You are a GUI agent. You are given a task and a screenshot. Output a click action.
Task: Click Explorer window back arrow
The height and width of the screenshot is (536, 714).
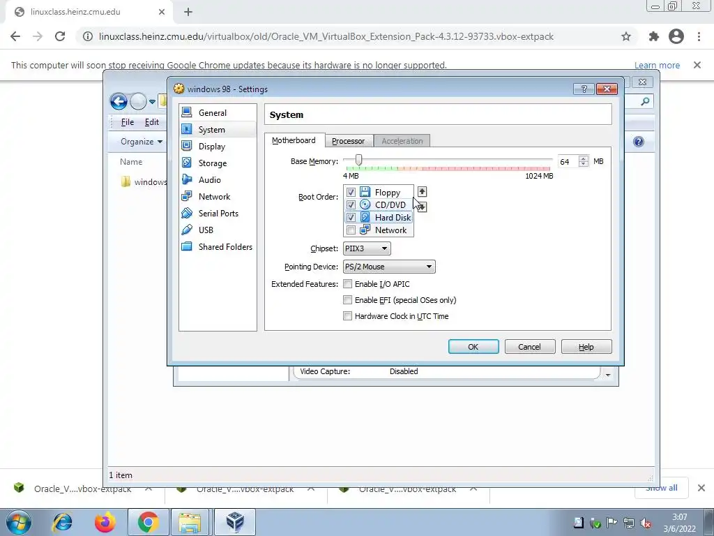(x=119, y=101)
